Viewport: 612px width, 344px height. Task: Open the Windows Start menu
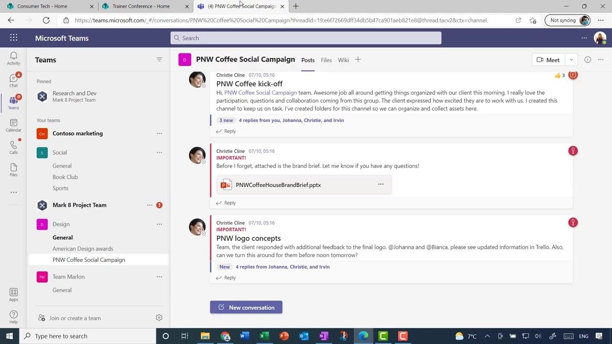point(10,336)
